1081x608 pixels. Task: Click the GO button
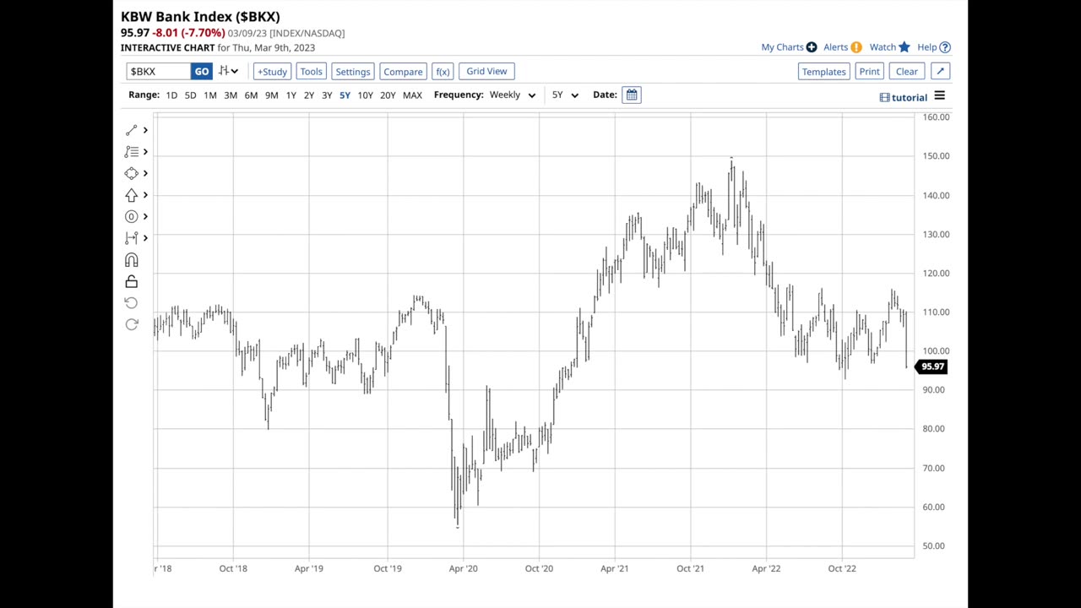tap(201, 72)
